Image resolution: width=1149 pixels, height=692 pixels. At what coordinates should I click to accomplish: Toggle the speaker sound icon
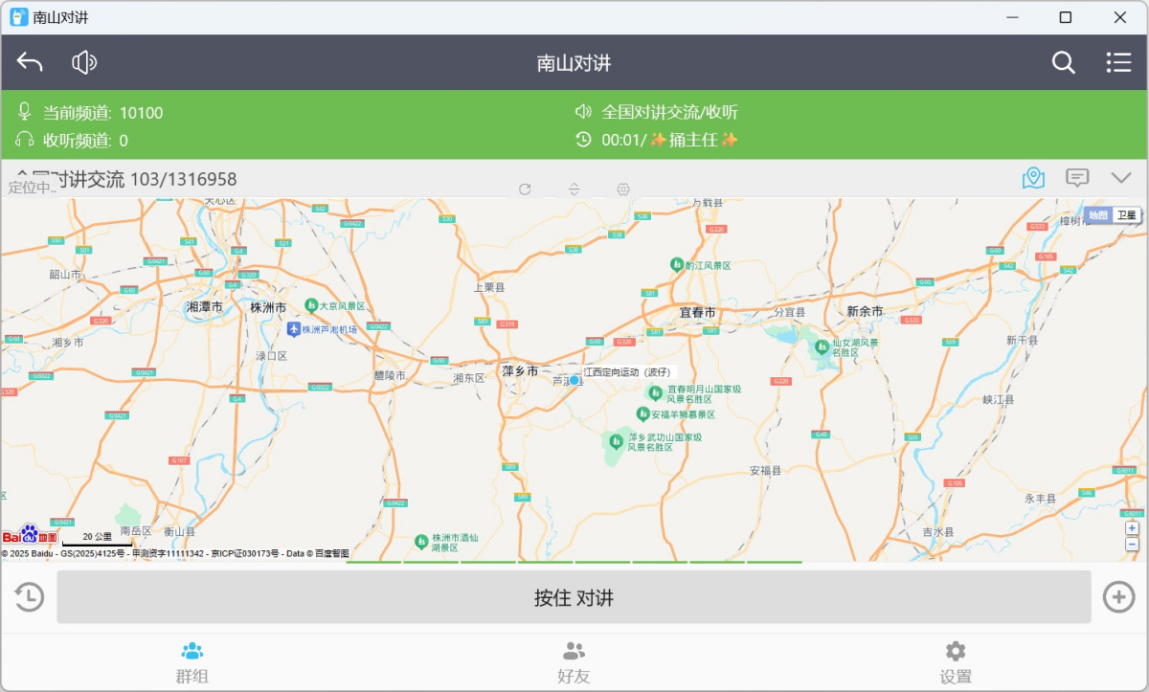tap(84, 63)
